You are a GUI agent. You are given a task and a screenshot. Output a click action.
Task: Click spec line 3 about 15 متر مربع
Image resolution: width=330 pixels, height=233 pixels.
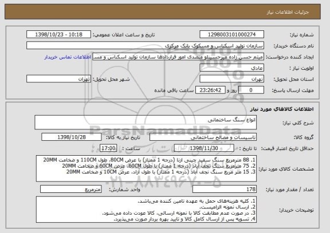point(161,172)
